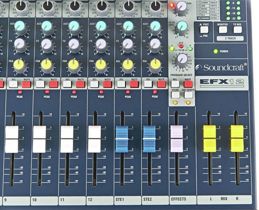Click the cyan AUX1 knob on channel 12
The image size is (259, 210).
point(101,26)
